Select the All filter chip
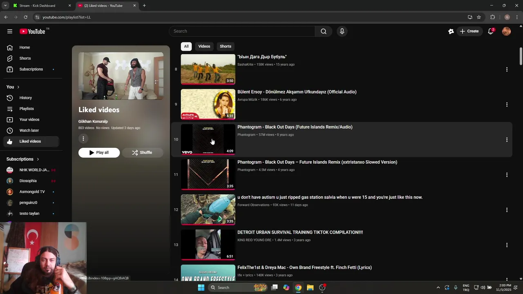Image resolution: width=523 pixels, height=294 pixels. coord(186,46)
